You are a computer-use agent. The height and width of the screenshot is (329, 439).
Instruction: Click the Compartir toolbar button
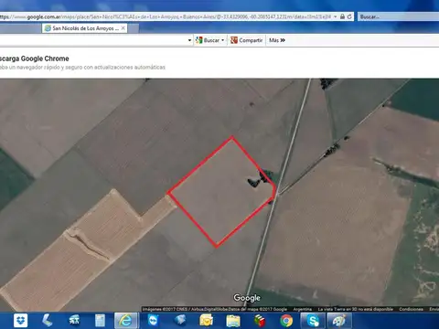tap(247, 40)
